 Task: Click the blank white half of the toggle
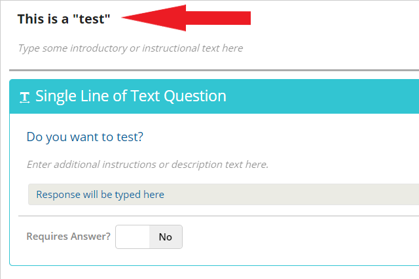[x=132, y=237]
